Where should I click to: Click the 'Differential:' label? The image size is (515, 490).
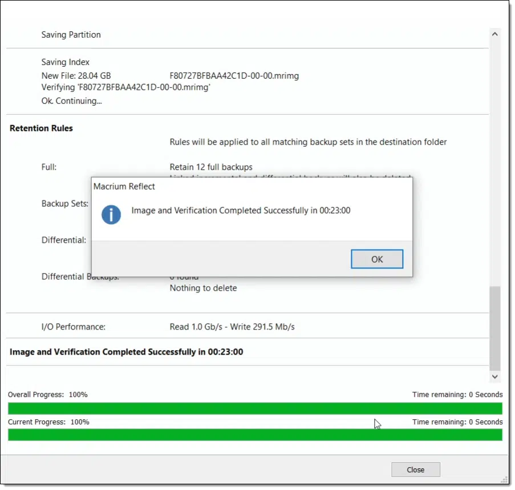click(64, 240)
